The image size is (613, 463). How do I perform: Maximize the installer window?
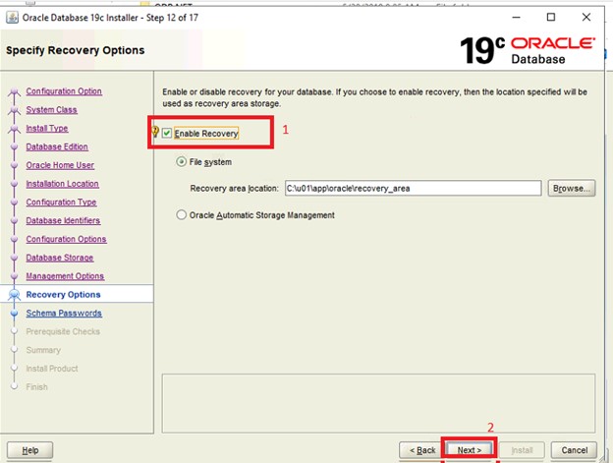point(551,17)
